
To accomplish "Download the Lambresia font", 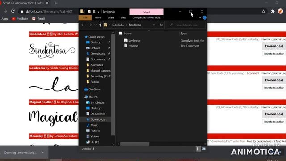I will 274,80.
